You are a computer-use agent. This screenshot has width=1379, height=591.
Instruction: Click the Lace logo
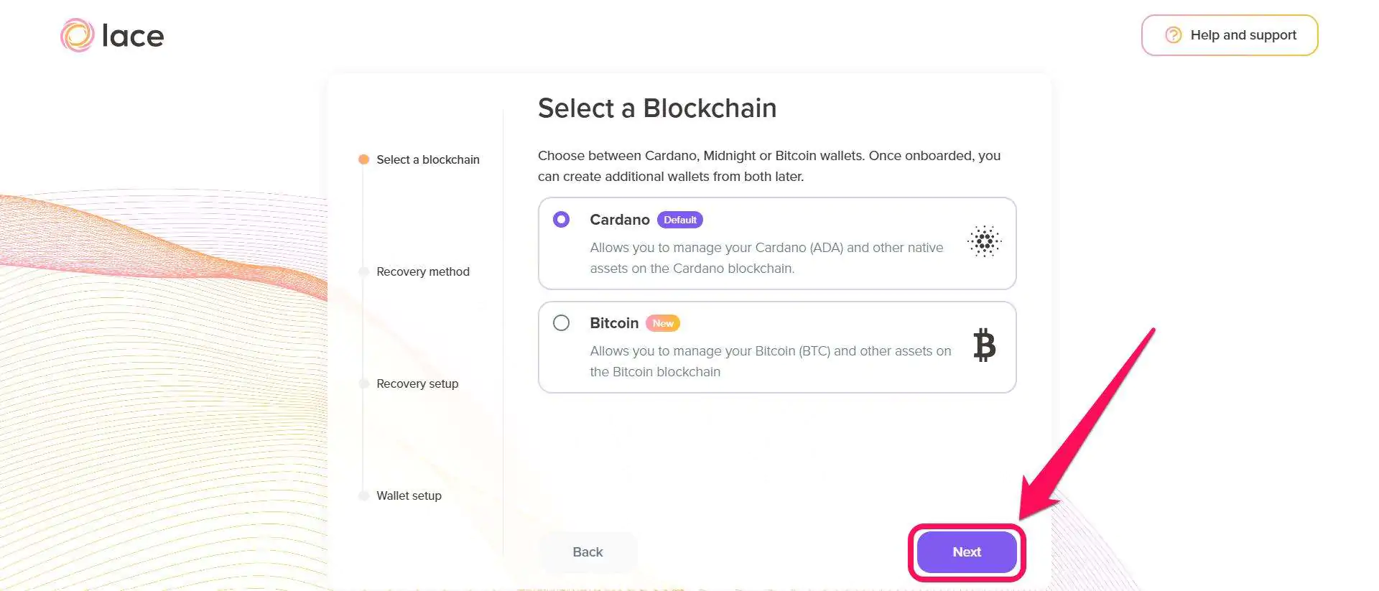point(111,34)
